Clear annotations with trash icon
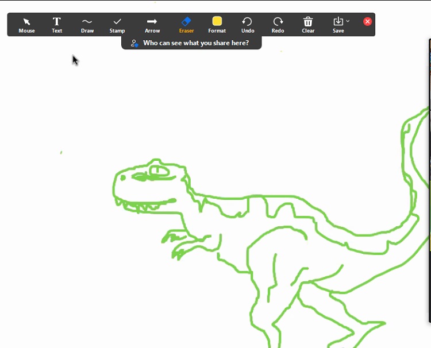Screen dimensions: 431x348 click(x=308, y=25)
